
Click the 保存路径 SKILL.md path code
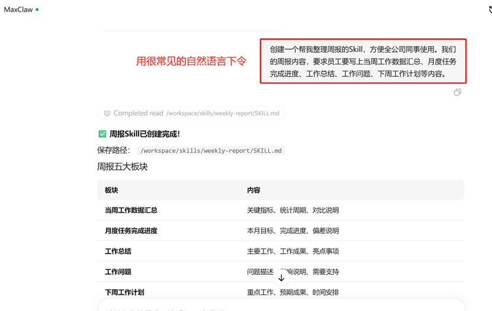pos(211,151)
